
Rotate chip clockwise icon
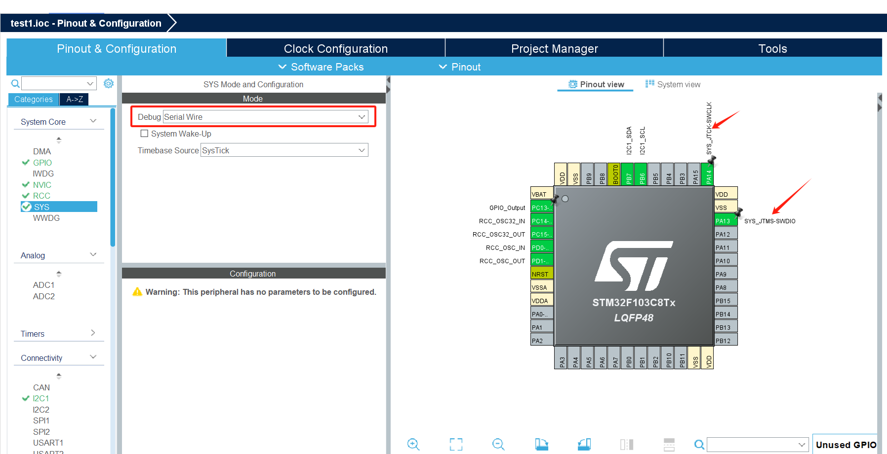tap(541, 444)
